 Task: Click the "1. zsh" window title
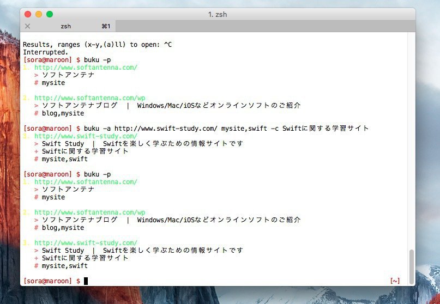218,14
